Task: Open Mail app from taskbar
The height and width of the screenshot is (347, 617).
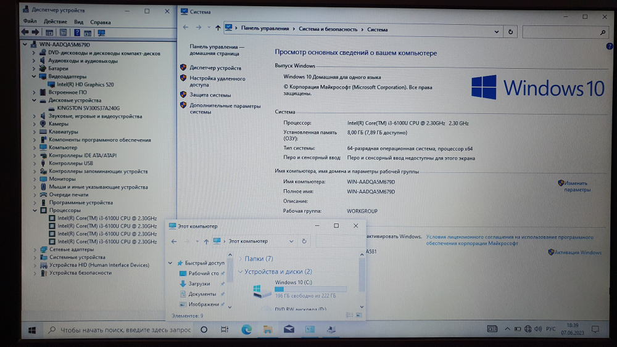Action: click(x=289, y=329)
